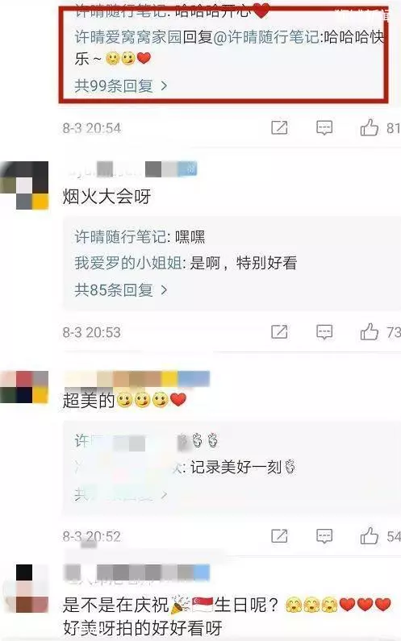The height and width of the screenshot is (641, 401).
Task: Like the comment with 81 likes
Action: [369, 127]
